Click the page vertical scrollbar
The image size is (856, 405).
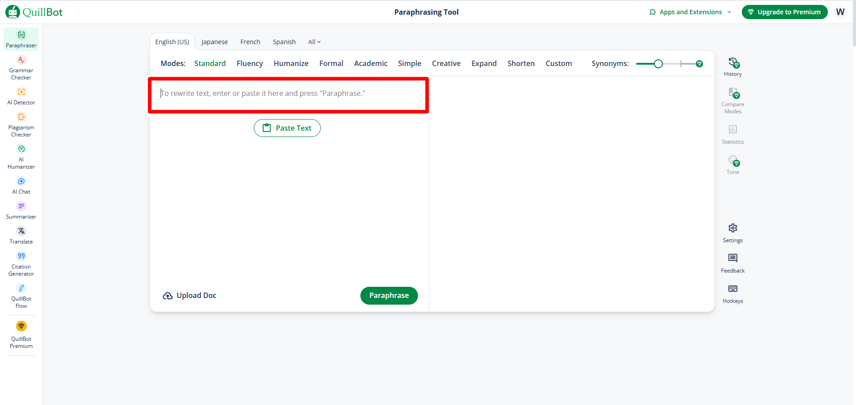tap(854, 22)
